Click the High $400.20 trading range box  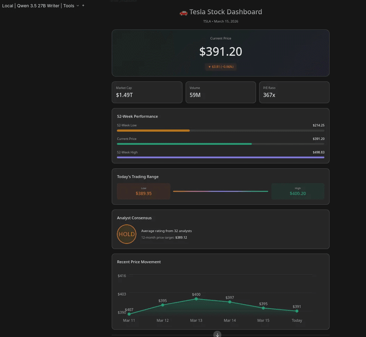tap(298, 191)
